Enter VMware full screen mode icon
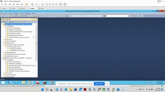Image resolution: width=165 pixels, height=92 pixels. pyautogui.click(x=53, y=4)
